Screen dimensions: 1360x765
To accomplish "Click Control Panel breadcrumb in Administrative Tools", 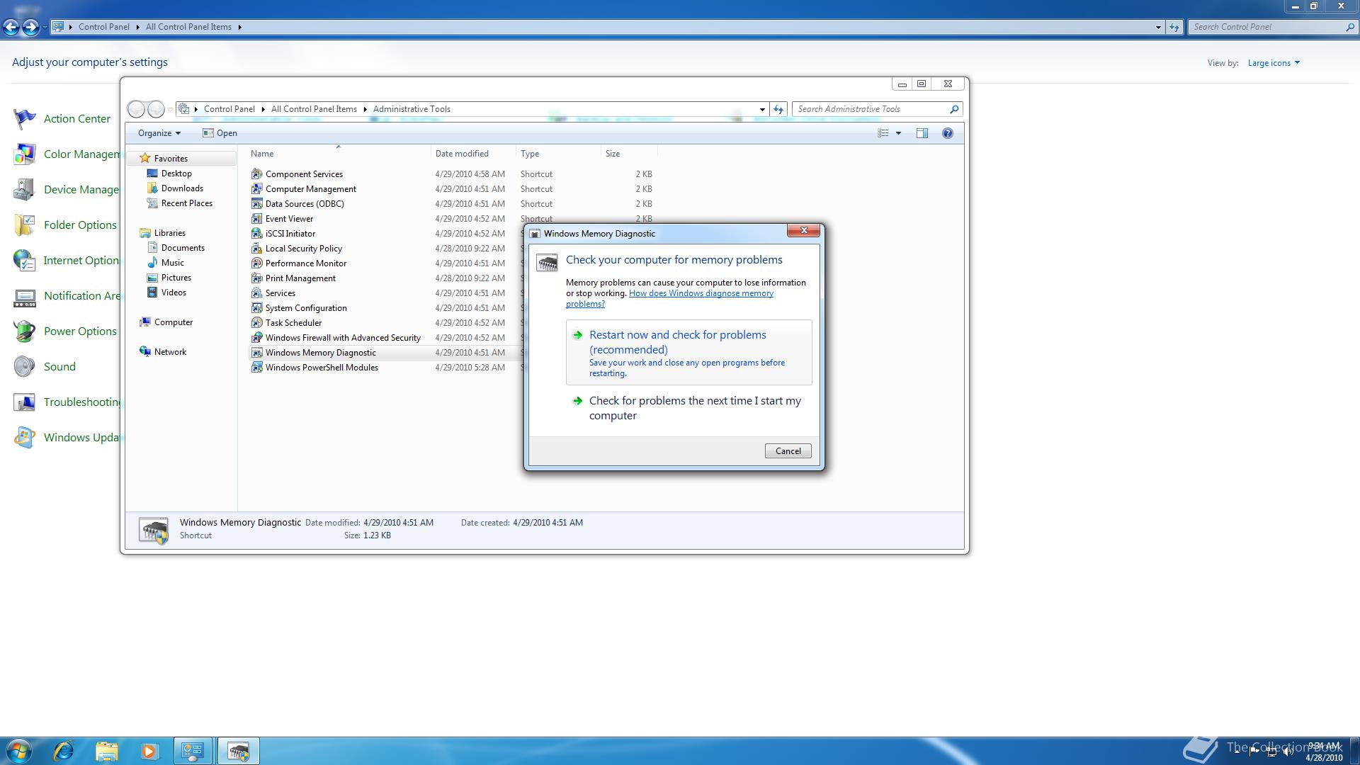I will pos(229,109).
